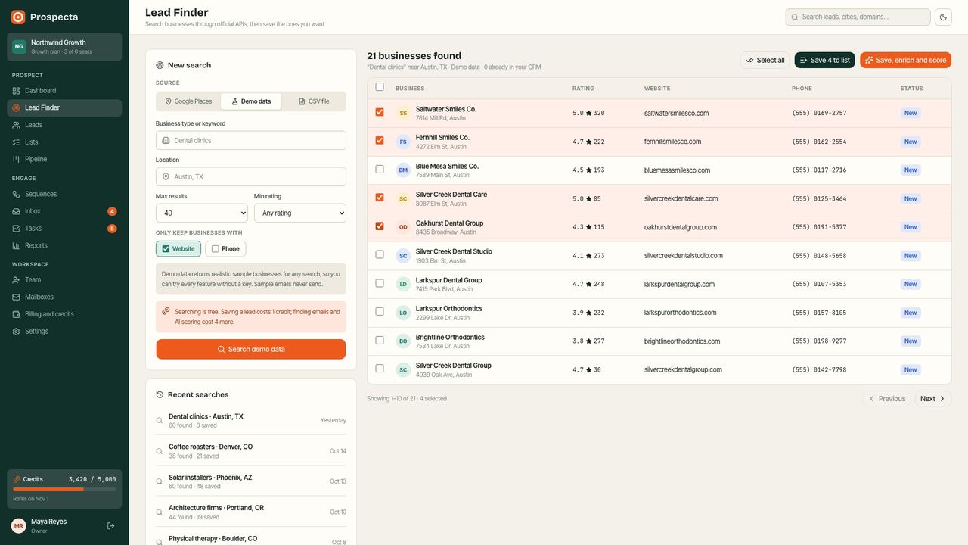The width and height of the screenshot is (968, 545).
Task: Click the sign out icon beside Maya Reyes
Action: coord(110,525)
